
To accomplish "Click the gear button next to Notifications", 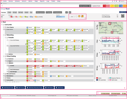I will tap(66, 12).
